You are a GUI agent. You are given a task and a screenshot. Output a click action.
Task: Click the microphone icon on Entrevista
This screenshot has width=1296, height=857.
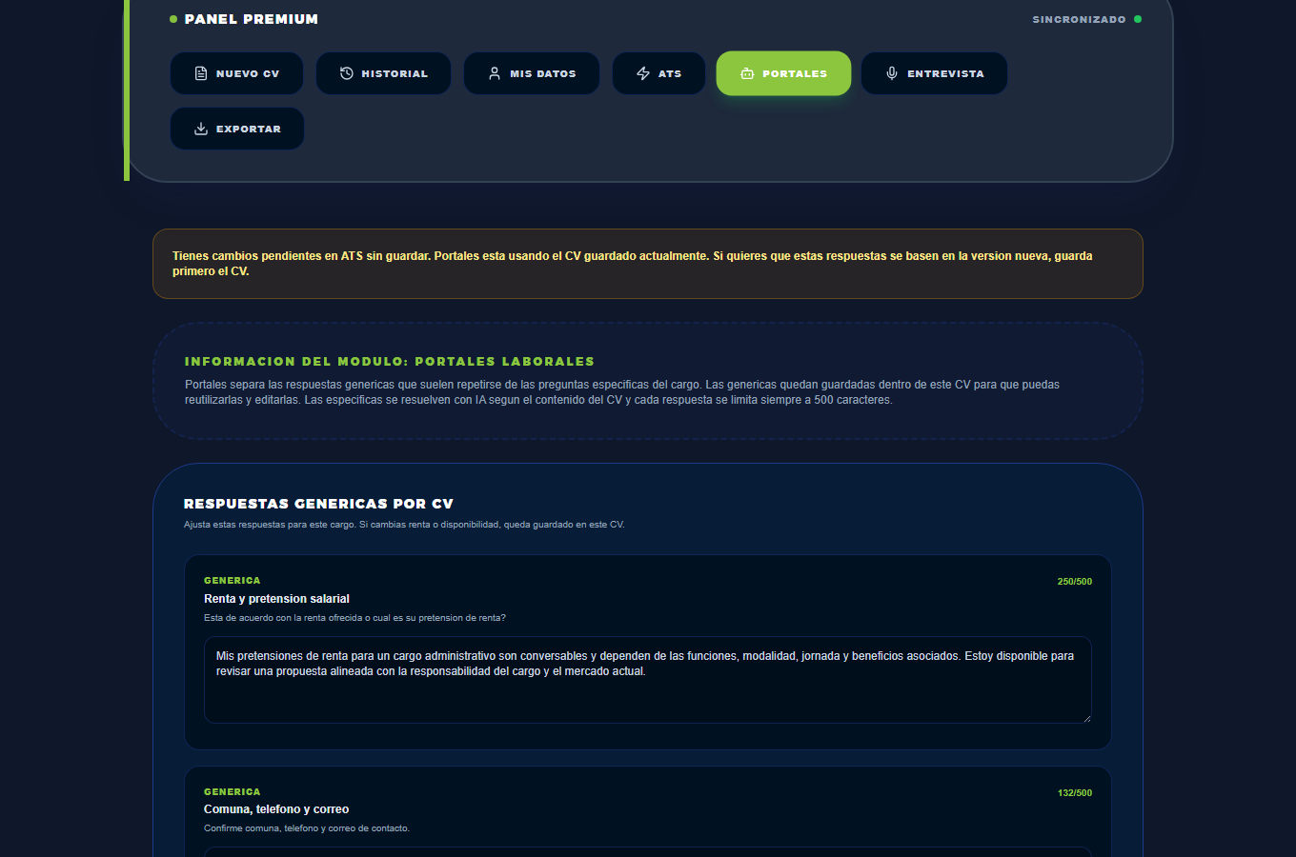(x=892, y=73)
